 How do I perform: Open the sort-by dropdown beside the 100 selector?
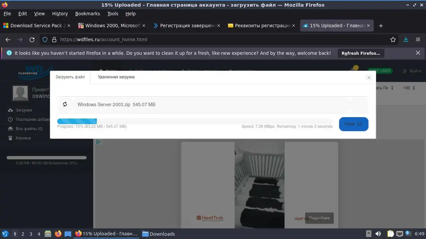pyautogui.click(x=385, y=88)
